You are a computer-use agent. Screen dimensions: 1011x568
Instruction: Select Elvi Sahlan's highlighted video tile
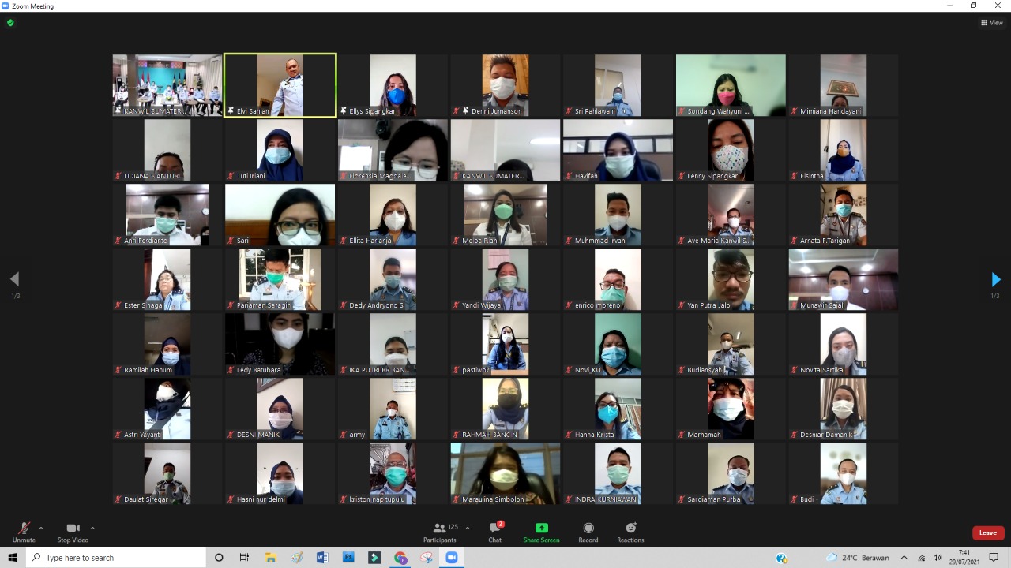coord(280,85)
